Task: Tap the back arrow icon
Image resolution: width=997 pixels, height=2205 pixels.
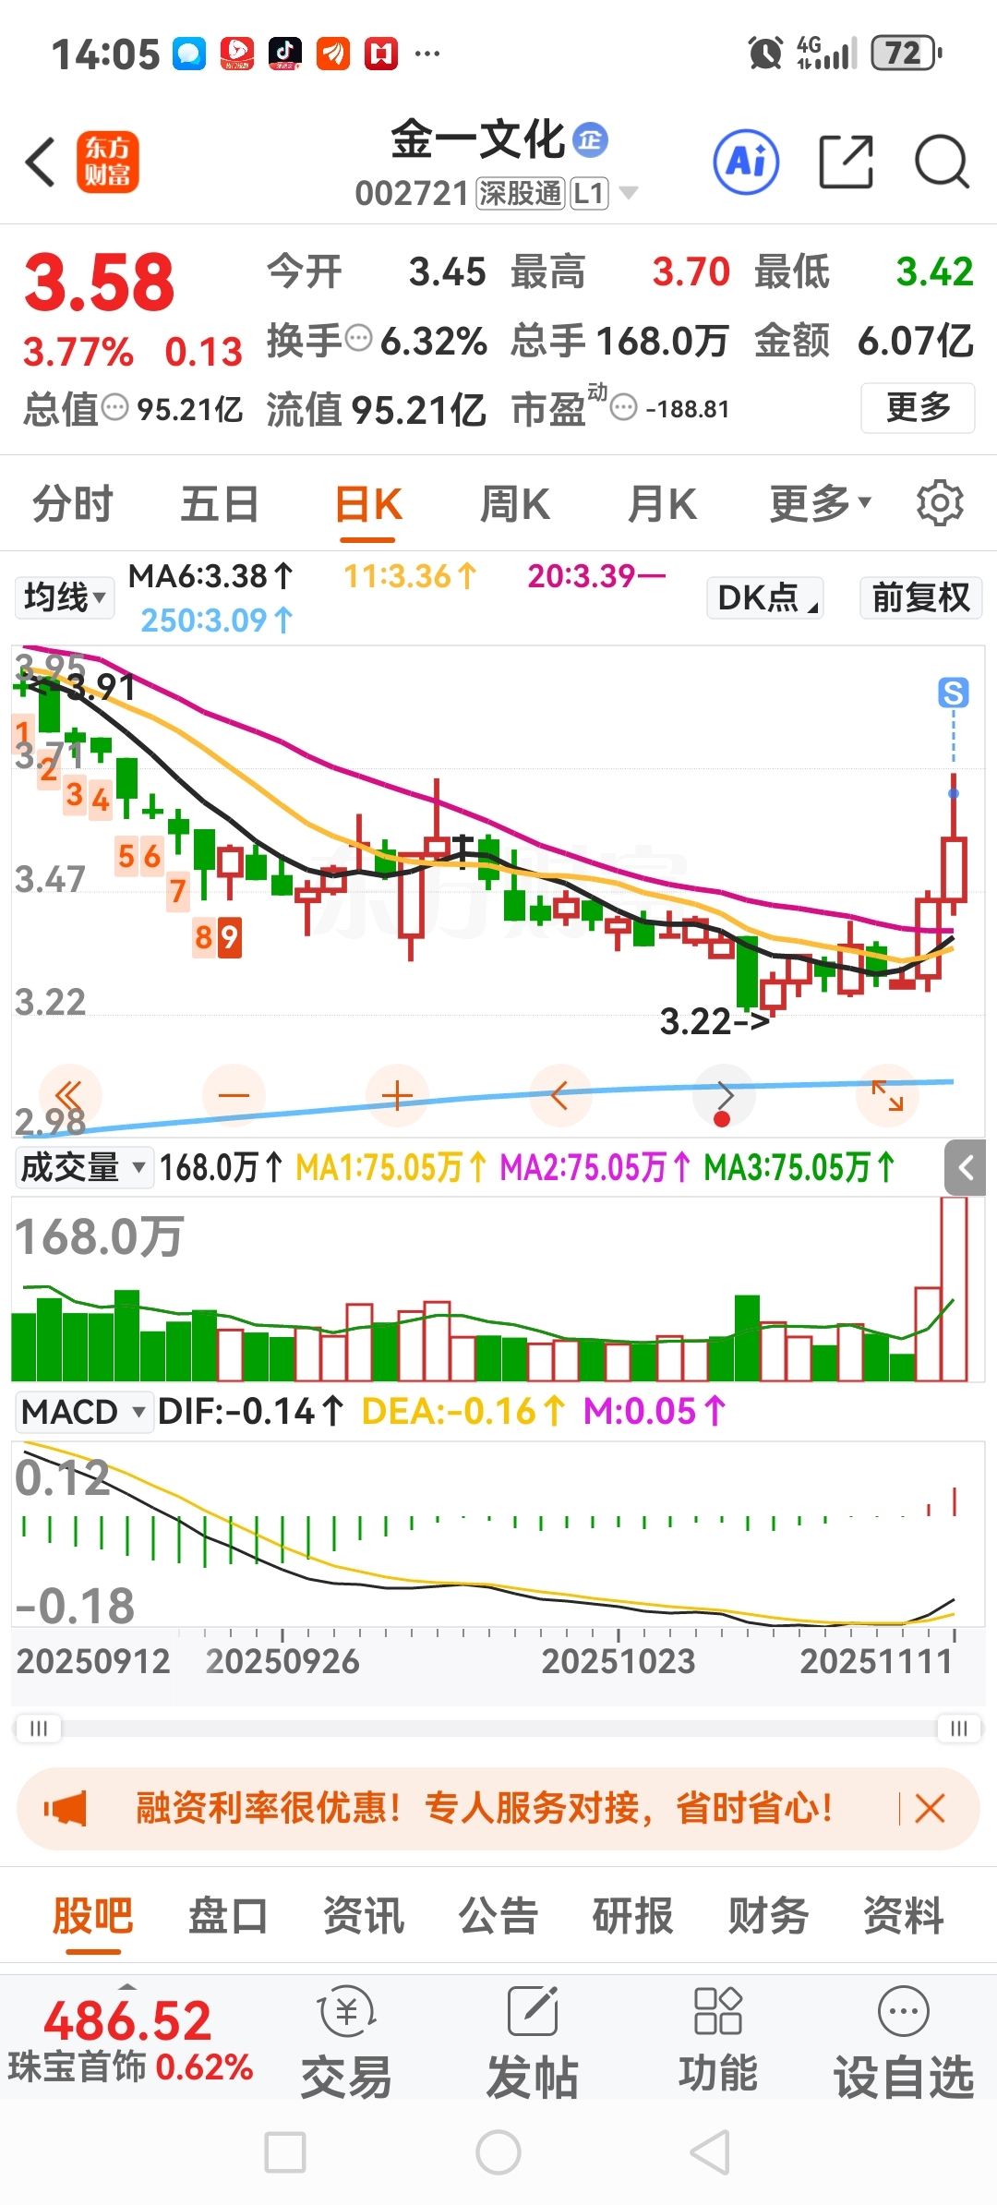Action: (x=41, y=163)
